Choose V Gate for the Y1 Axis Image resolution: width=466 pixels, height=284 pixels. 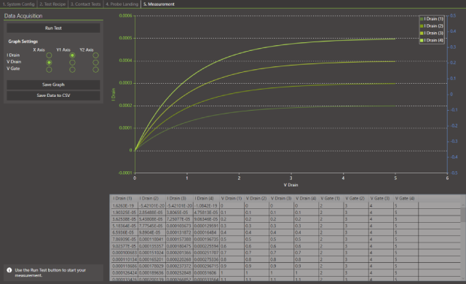pos(72,70)
